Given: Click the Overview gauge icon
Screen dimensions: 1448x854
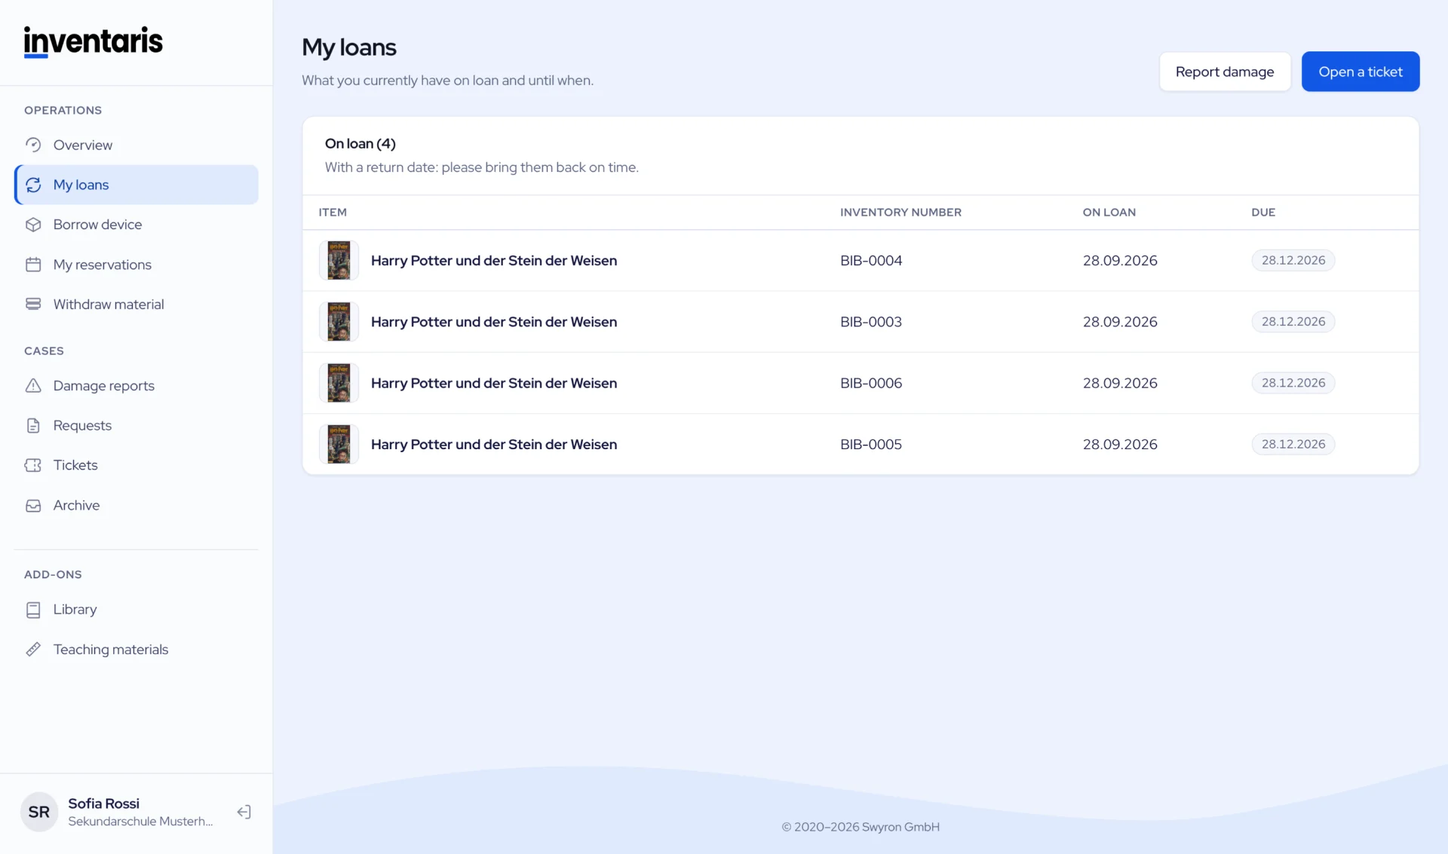Looking at the screenshot, I should 33,145.
